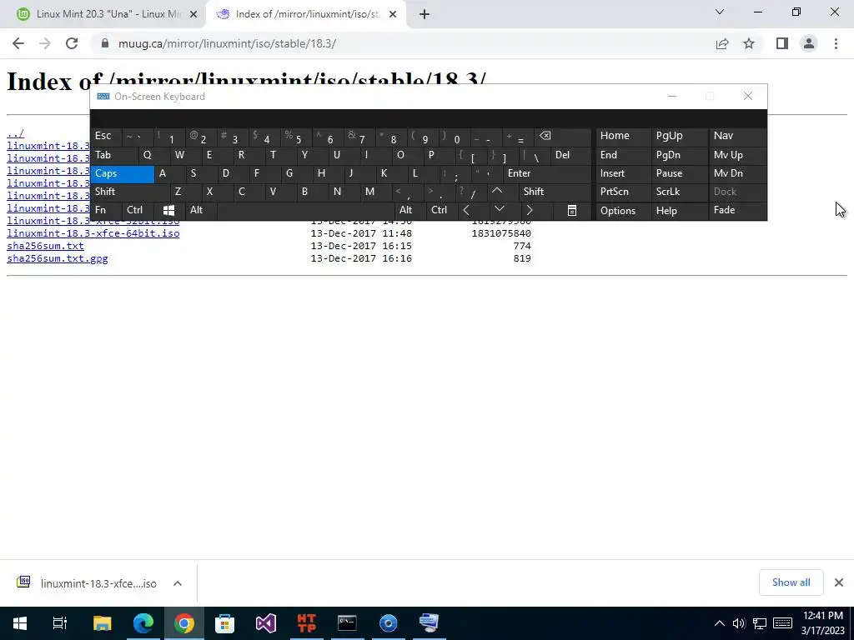Open the Chrome profile avatar
This screenshot has height=640, width=854.
coord(809,43)
